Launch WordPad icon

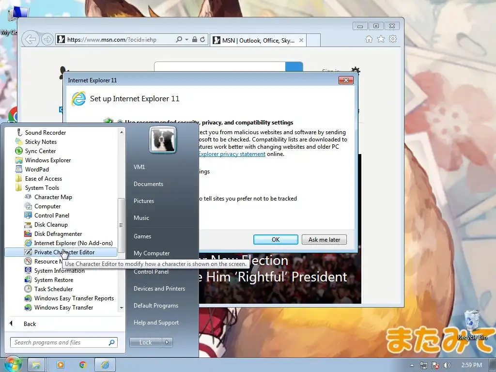(19, 169)
